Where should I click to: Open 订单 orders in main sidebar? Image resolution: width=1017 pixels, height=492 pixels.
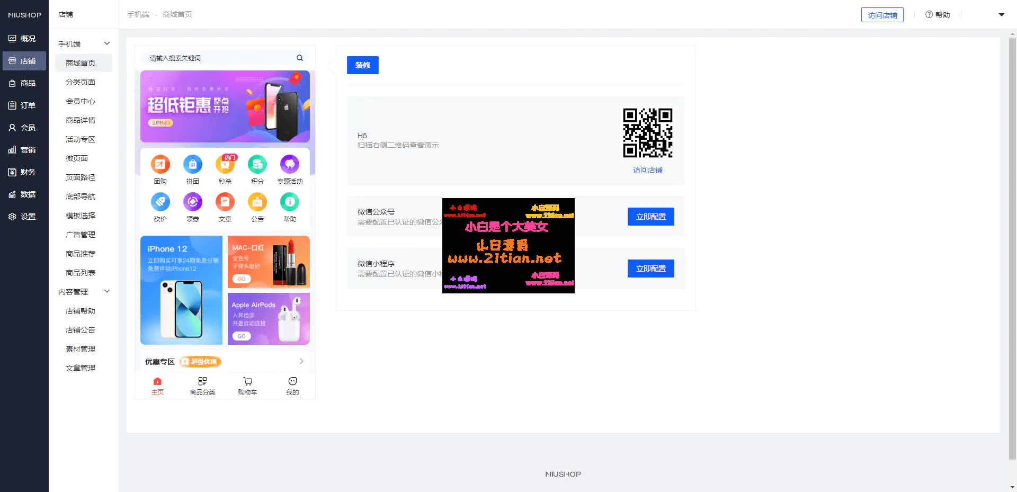pos(24,105)
